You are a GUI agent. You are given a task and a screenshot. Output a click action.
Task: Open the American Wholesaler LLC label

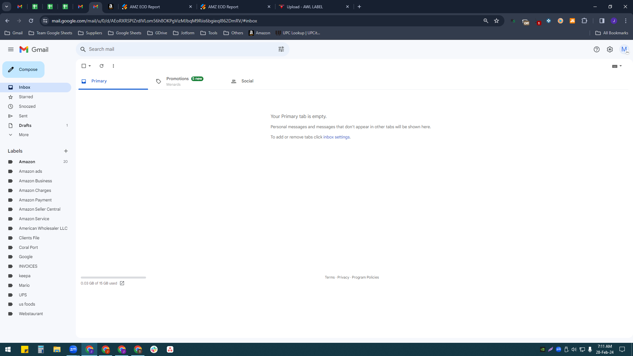[x=36, y=228]
